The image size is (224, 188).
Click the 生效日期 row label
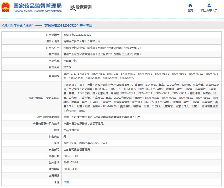pos(54,163)
